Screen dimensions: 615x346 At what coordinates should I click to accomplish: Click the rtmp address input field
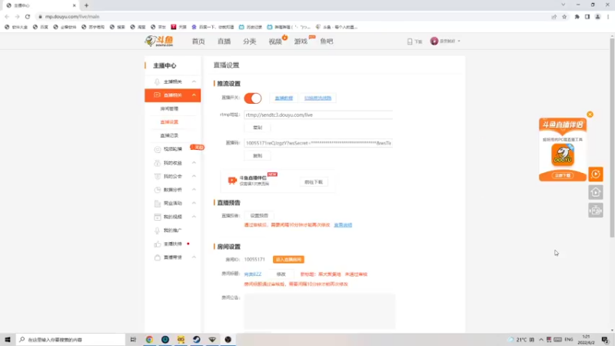[318, 115]
